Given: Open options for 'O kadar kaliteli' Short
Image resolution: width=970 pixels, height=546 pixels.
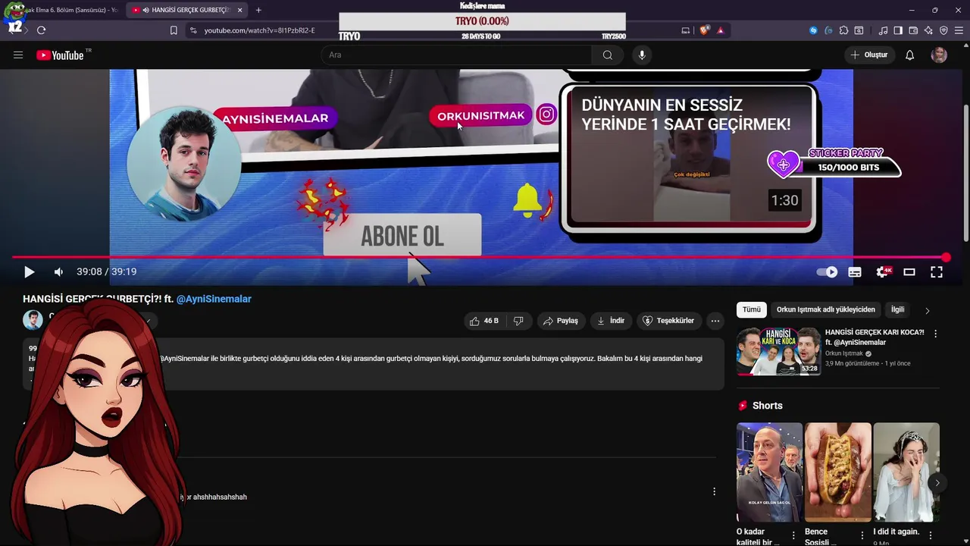Looking at the screenshot, I should point(793,535).
